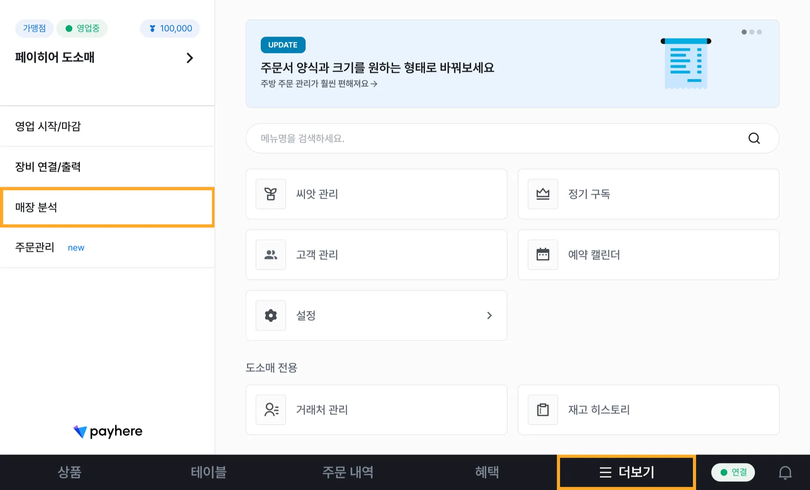Click the search magnifier icon
Viewport: 810px width, 490px height.
coord(754,138)
